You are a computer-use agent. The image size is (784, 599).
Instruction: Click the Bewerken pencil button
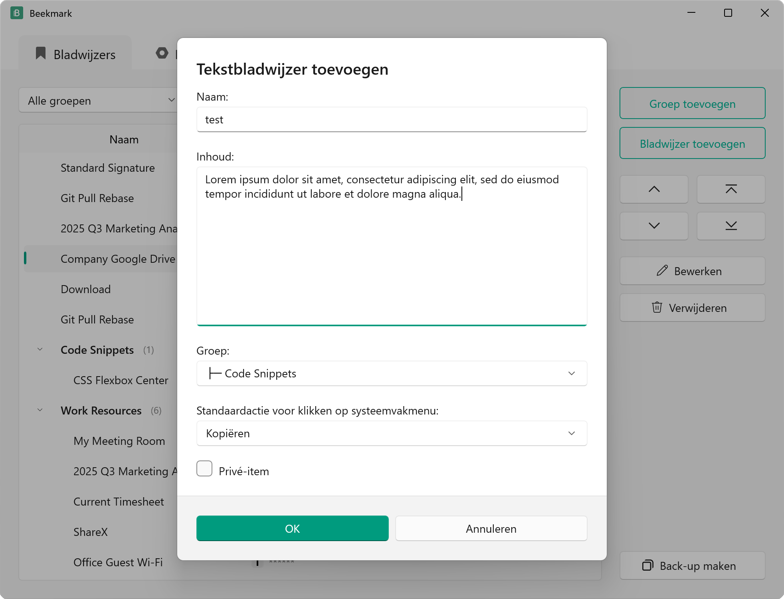click(x=692, y=271)
